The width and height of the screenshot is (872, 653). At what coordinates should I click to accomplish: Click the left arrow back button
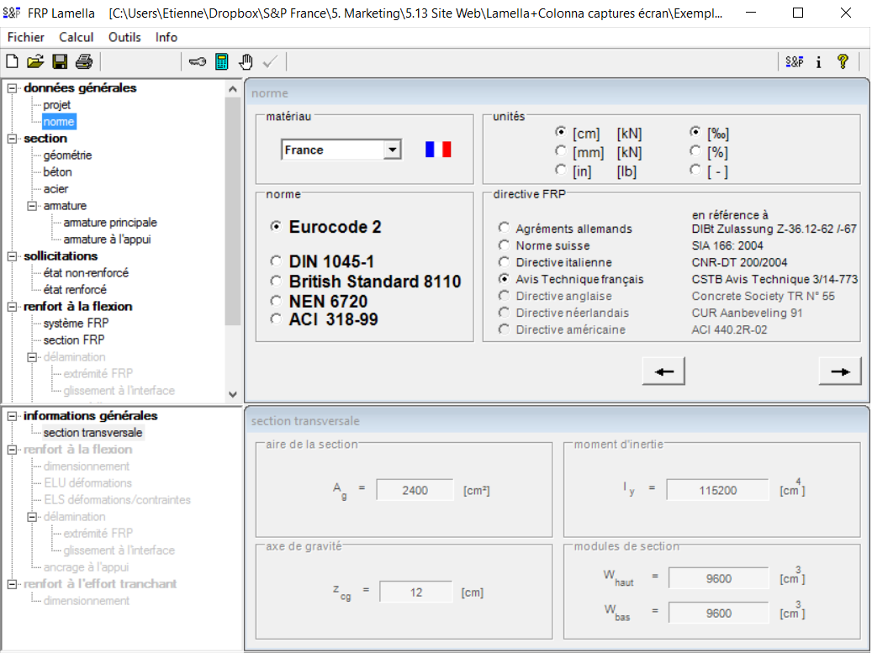point(663,371)
